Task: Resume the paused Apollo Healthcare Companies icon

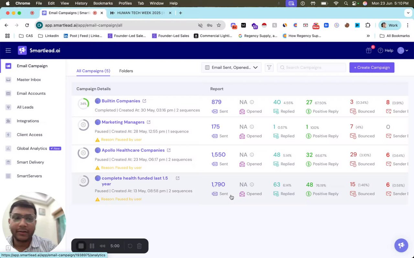Action: (x=83, y=153)
